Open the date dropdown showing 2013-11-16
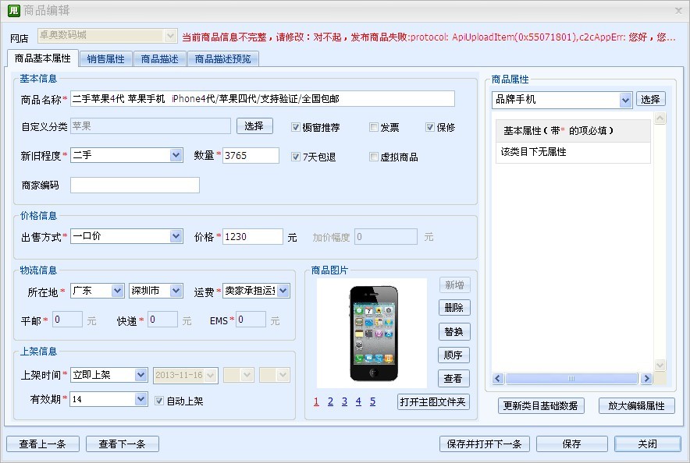The image size is (690, 463). point(211,376)
